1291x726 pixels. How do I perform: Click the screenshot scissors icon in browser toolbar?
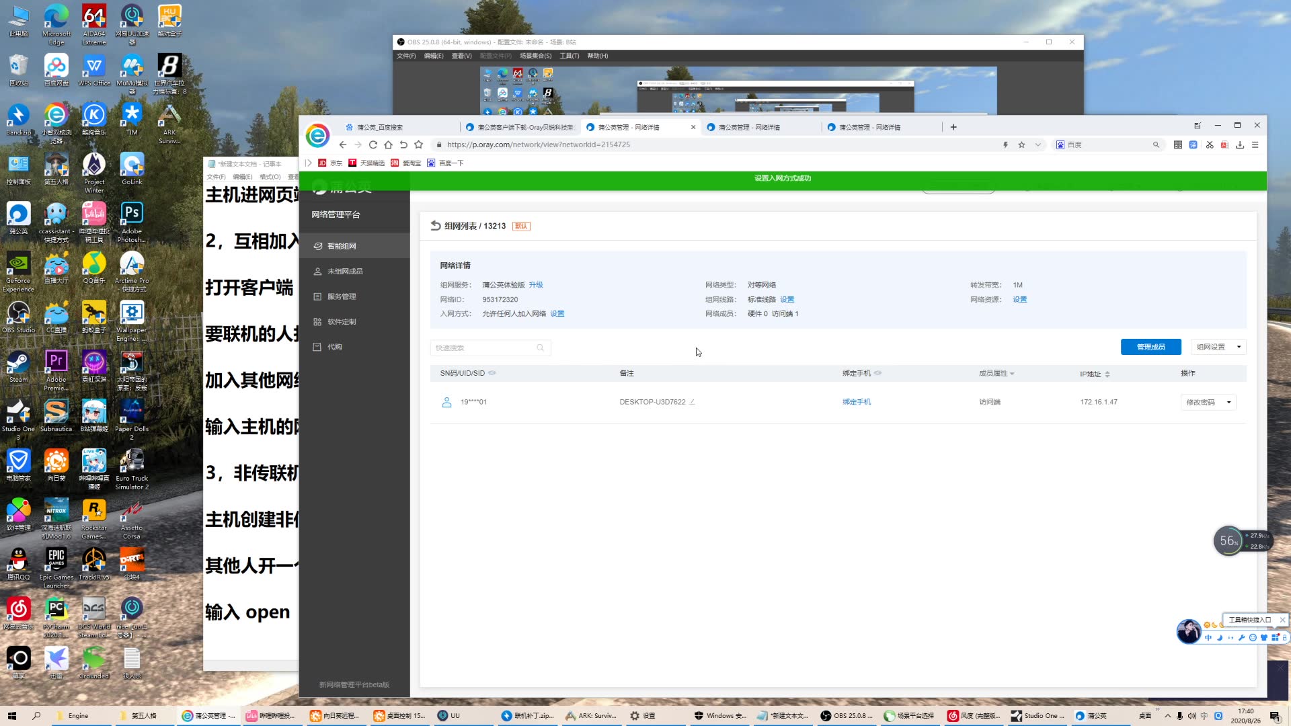1210,145
